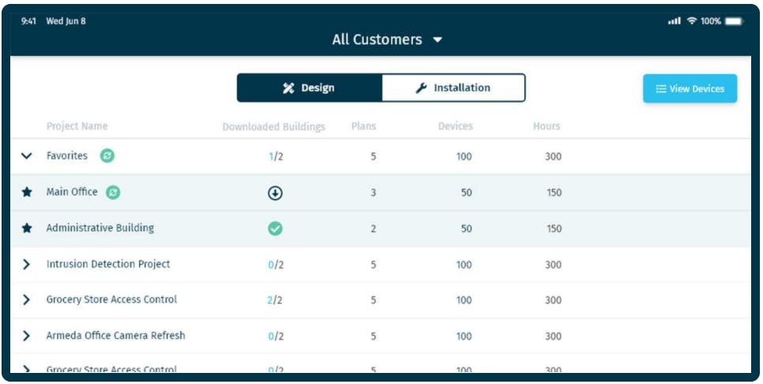Image resolution: width=763 pixels, height=384 pixels.
Task: Open the Administrative Building project name
Action: click(100, 228)
